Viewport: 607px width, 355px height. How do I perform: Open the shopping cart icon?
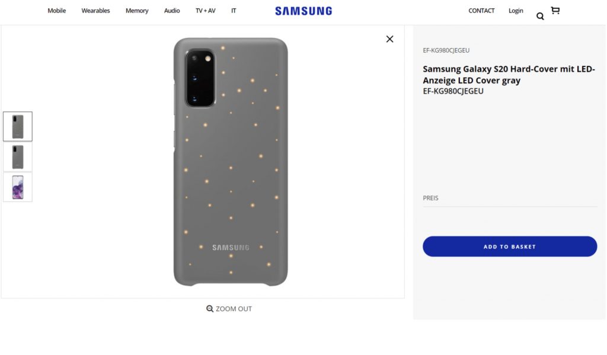(x=555, y=11)
